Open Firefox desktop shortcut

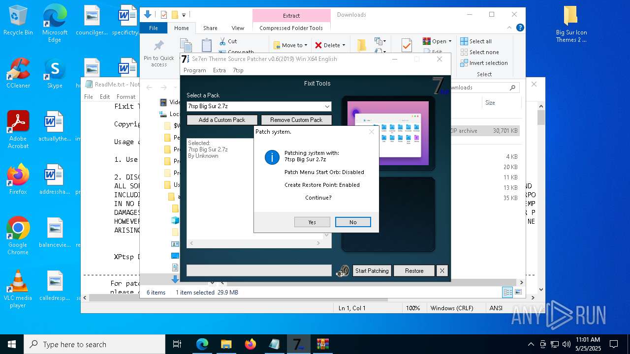[18, 179]
